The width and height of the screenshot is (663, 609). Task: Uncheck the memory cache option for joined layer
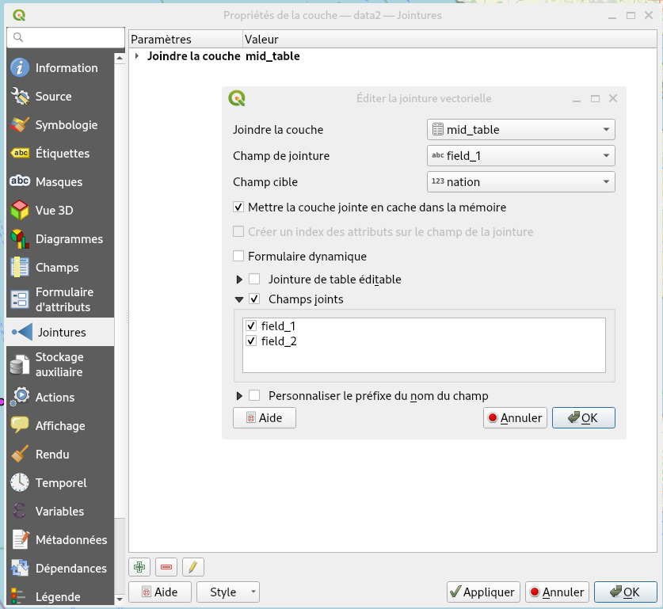pos(238,207)
